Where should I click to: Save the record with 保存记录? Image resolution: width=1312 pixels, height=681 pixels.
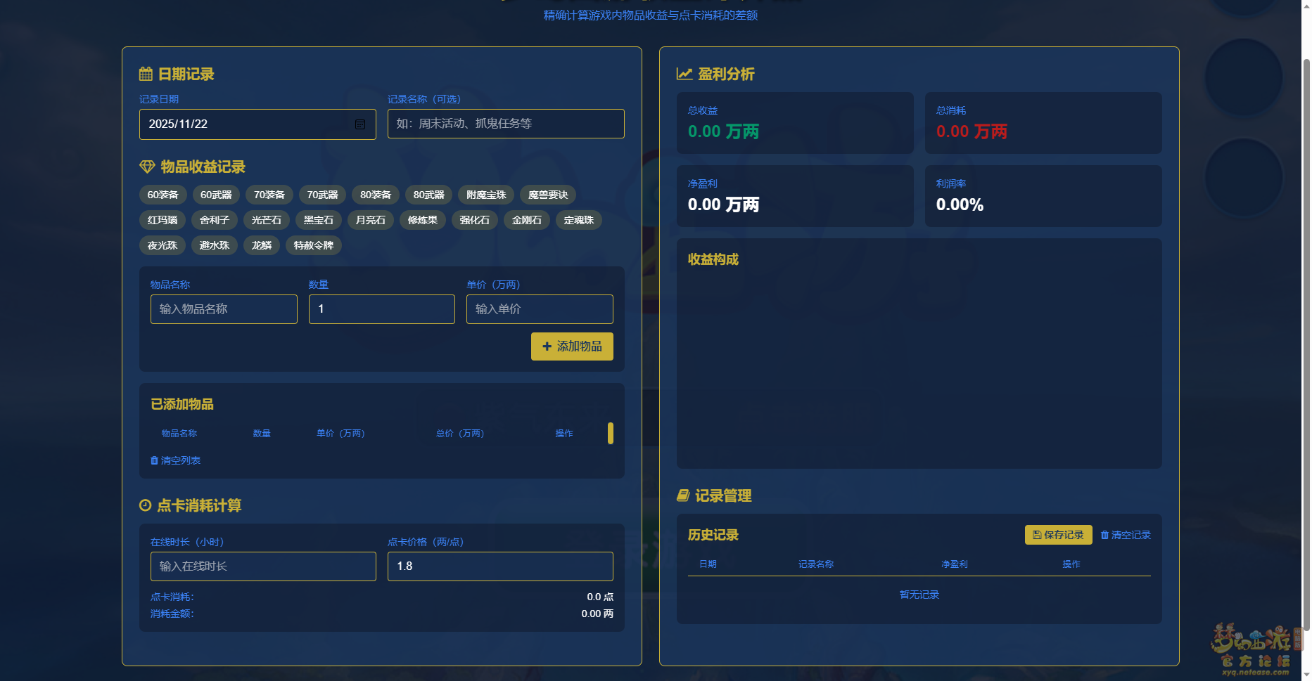1057,535
